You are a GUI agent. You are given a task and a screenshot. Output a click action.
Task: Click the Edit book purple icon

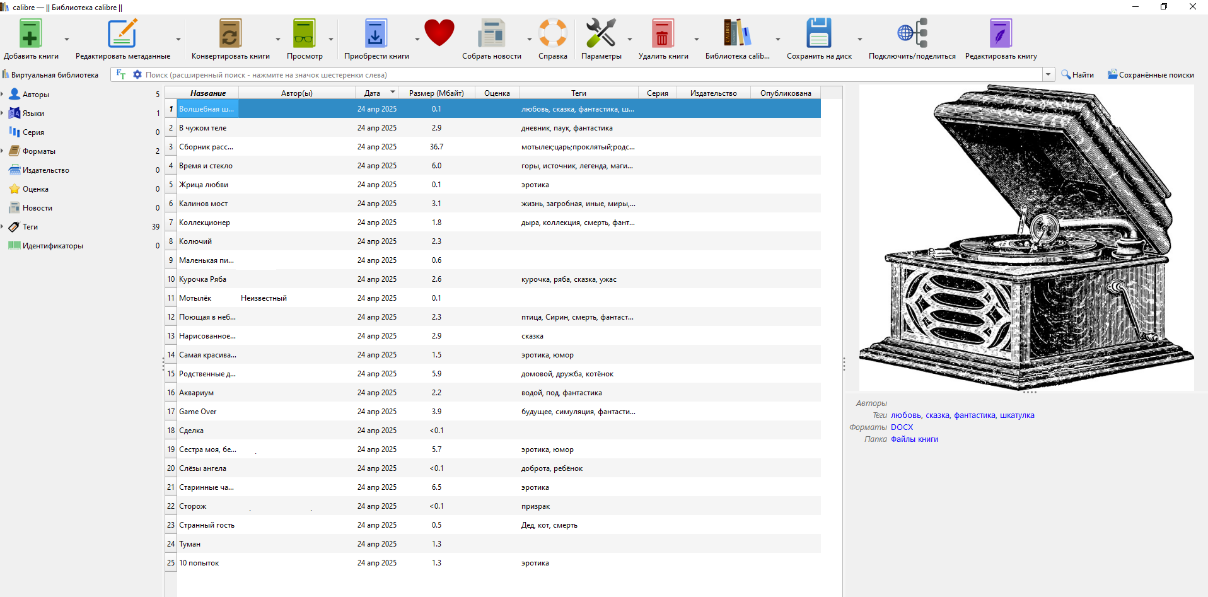click(x=1001, y=33)
